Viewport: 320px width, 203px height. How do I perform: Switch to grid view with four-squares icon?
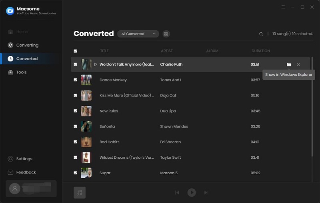(166, 34)
